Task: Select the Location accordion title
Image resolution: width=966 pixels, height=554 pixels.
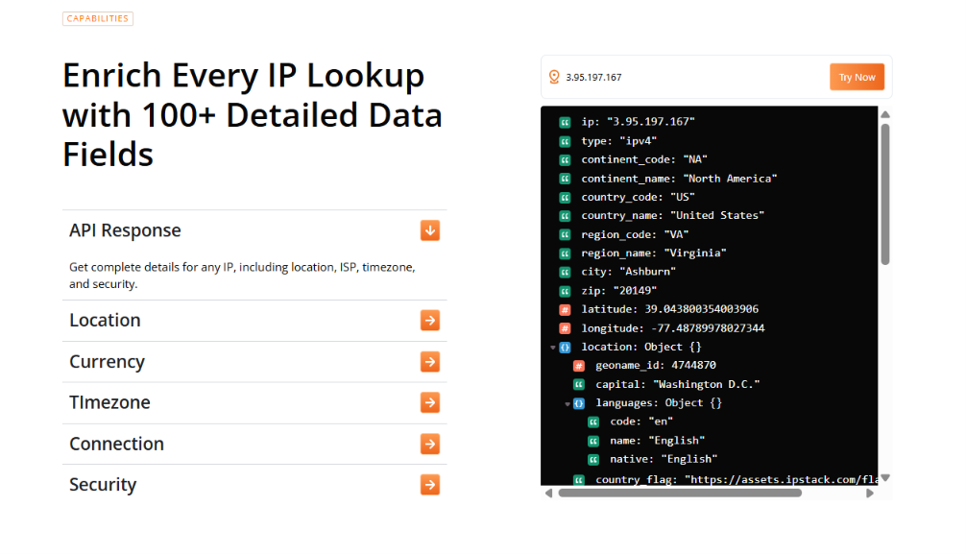Action: click(x=105, y=321)
